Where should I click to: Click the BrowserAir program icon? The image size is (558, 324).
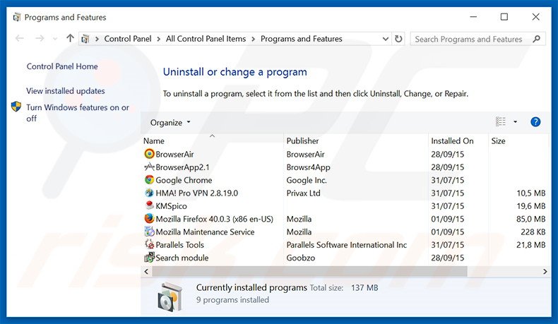coord(149,154)
